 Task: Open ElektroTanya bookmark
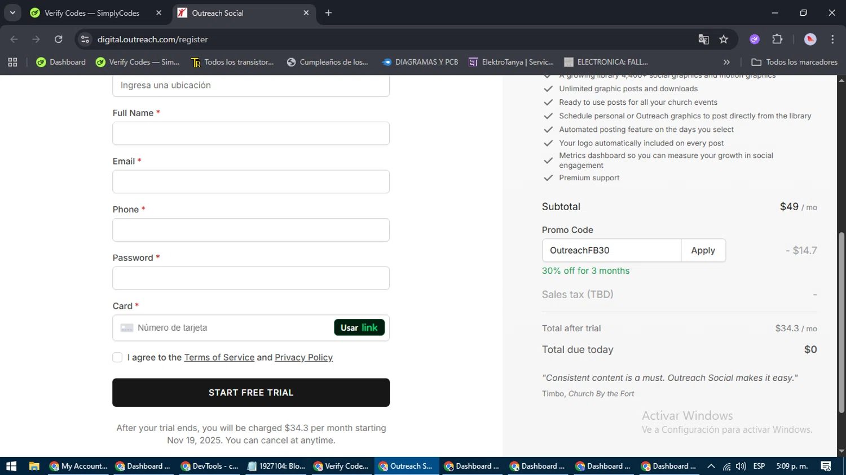pos(511,62)
